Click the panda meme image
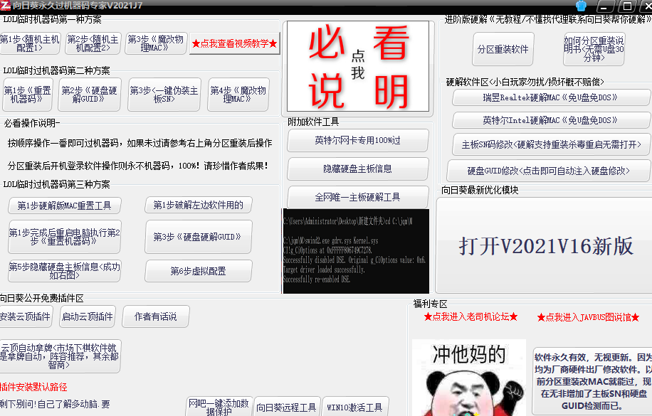Screen dimensions: 652x416 click(x=469, y=378)
